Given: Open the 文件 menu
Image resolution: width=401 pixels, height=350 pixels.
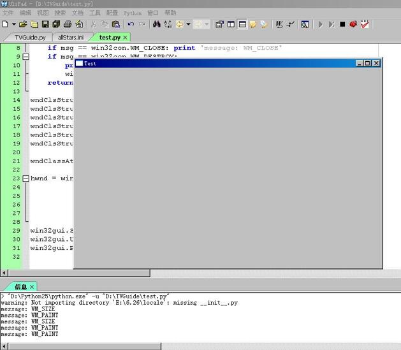Looking at the screenshot, I should 8,13.
